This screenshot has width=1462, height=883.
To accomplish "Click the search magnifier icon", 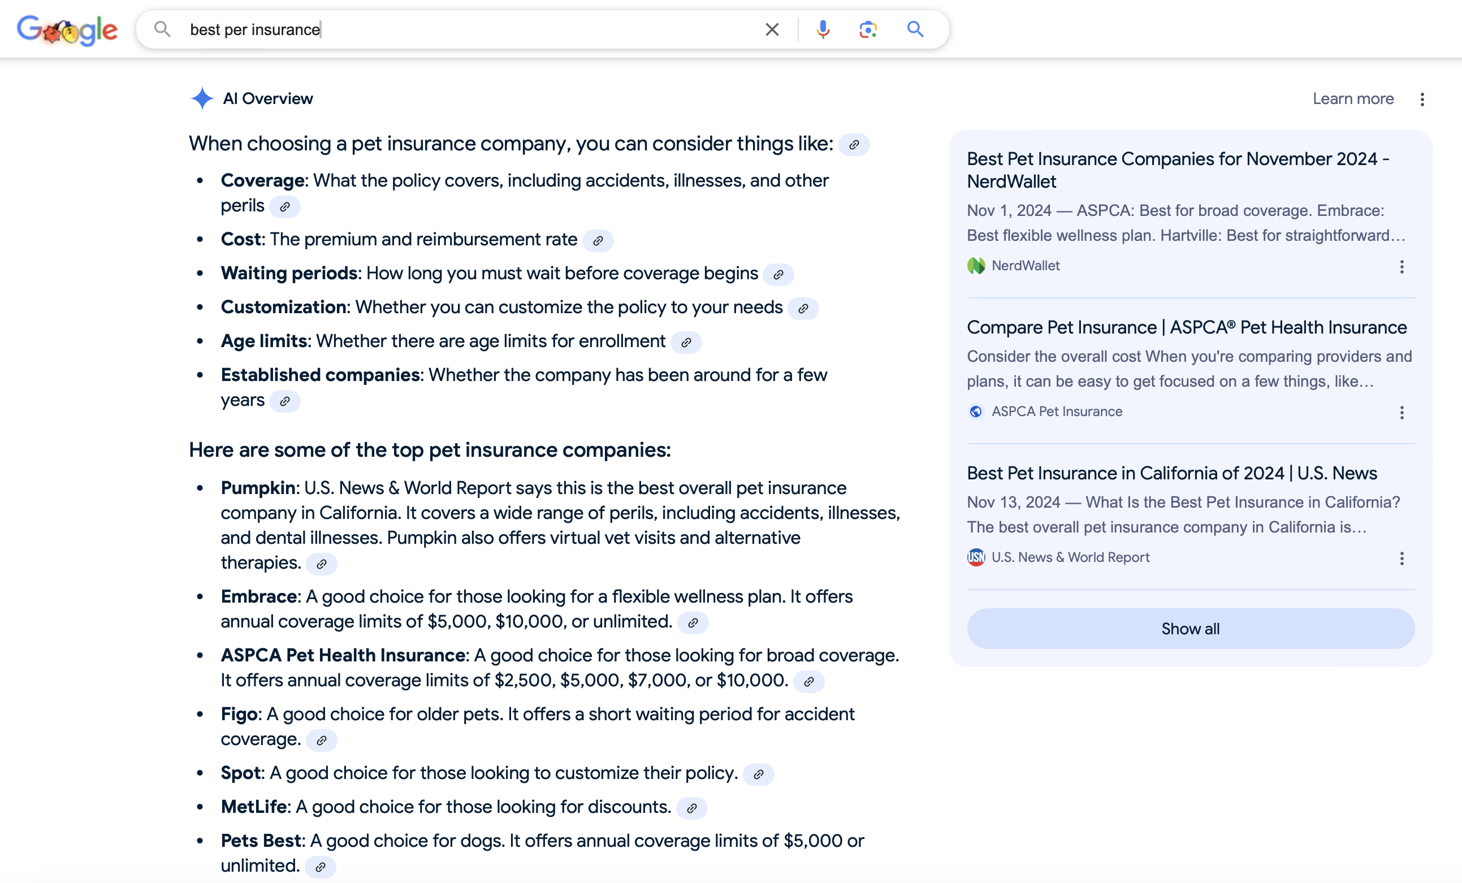I will (x=914, y=29).
